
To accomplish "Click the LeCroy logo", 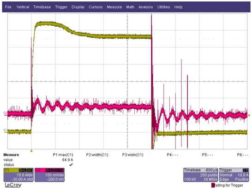I will 13,185.
